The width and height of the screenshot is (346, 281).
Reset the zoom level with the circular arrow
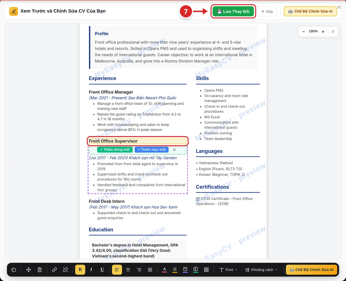333,32
